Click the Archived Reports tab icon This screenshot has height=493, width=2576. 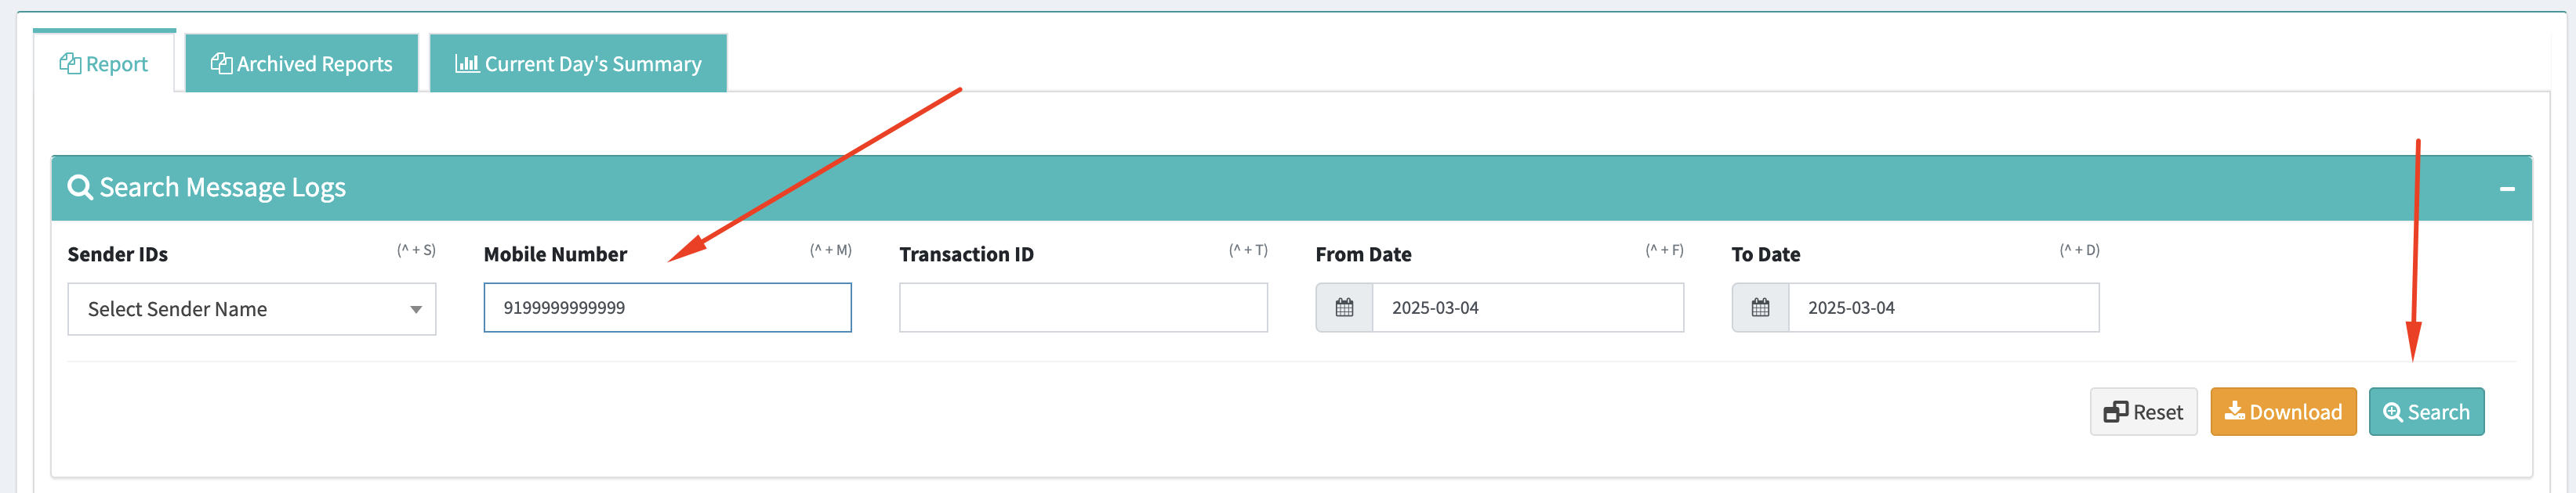coord(221,63)
